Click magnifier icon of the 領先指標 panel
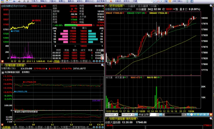 211,119
